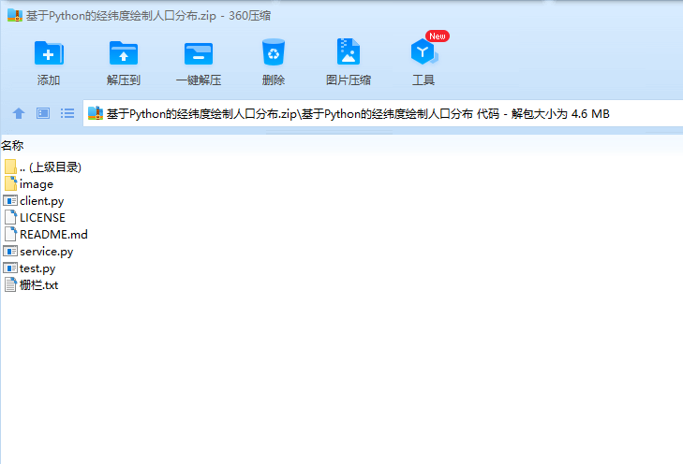
Task: Switch to the list view mode button
Action: pos(67,113)
